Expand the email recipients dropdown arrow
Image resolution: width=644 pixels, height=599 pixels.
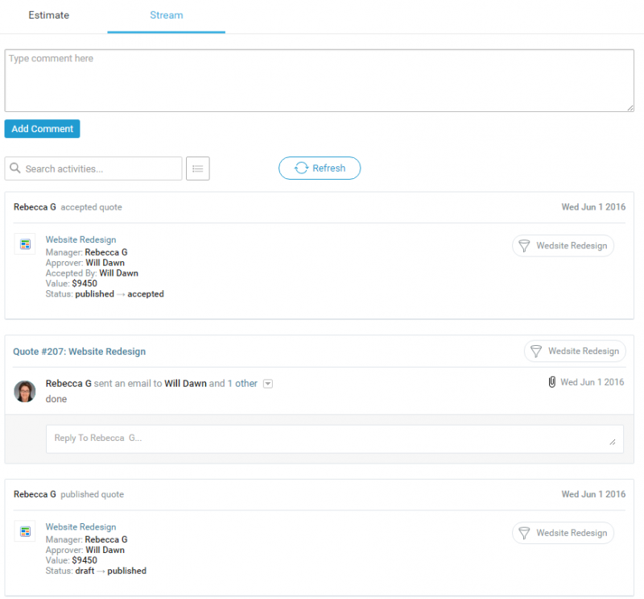pyautogui.click(x=268, y=384)
